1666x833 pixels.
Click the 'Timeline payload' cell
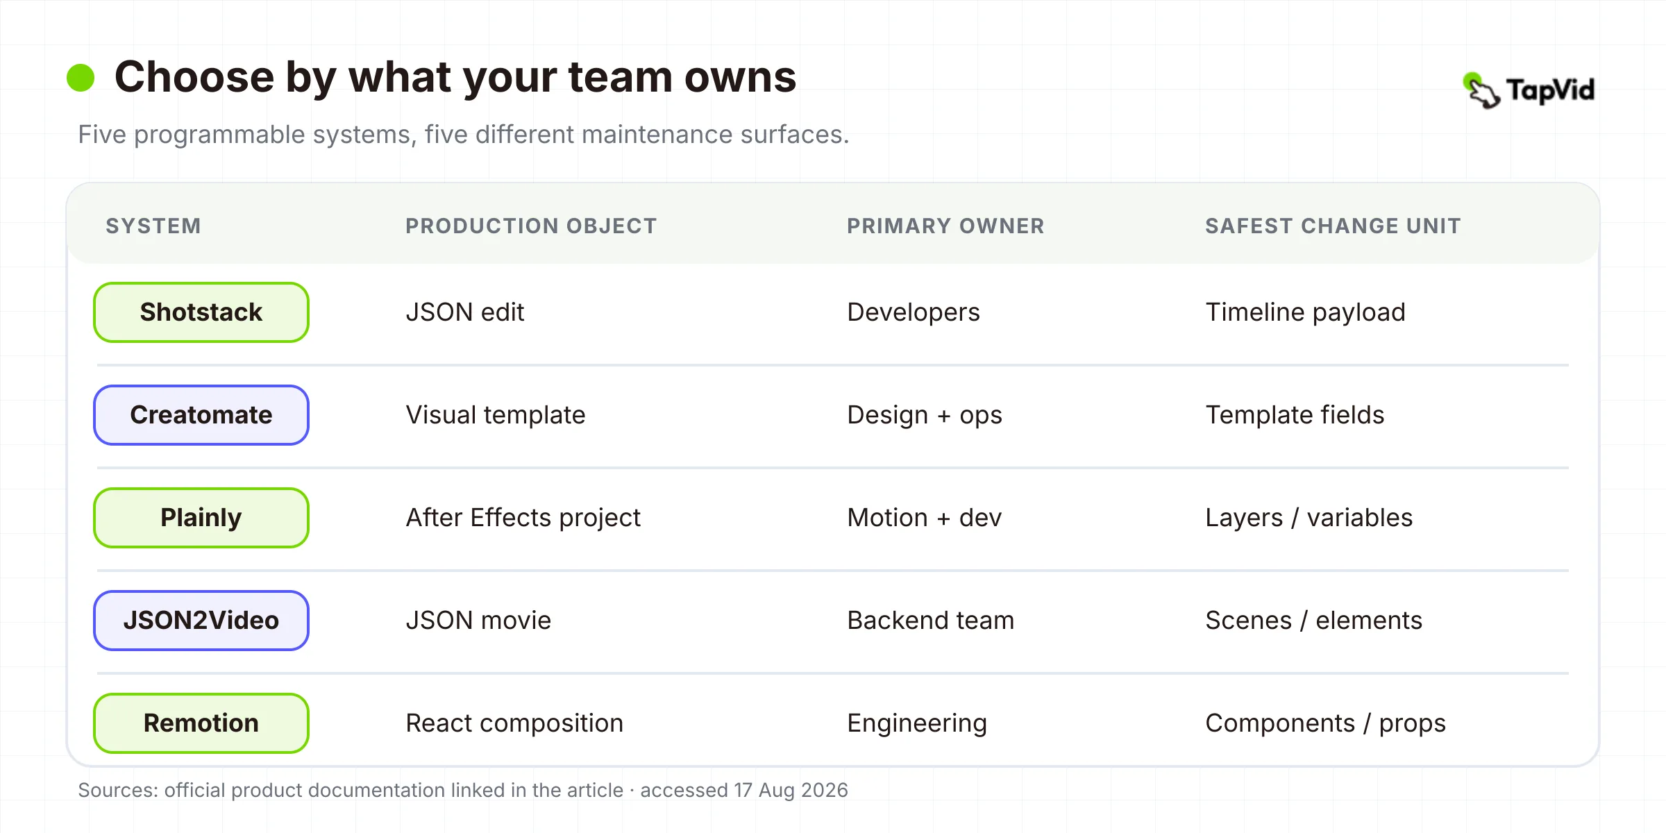(1305, 312)
